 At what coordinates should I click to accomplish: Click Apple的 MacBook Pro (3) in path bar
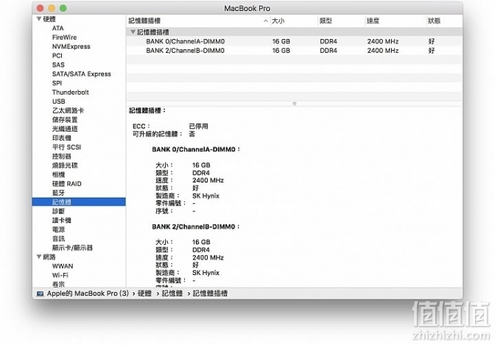[88, 294]
